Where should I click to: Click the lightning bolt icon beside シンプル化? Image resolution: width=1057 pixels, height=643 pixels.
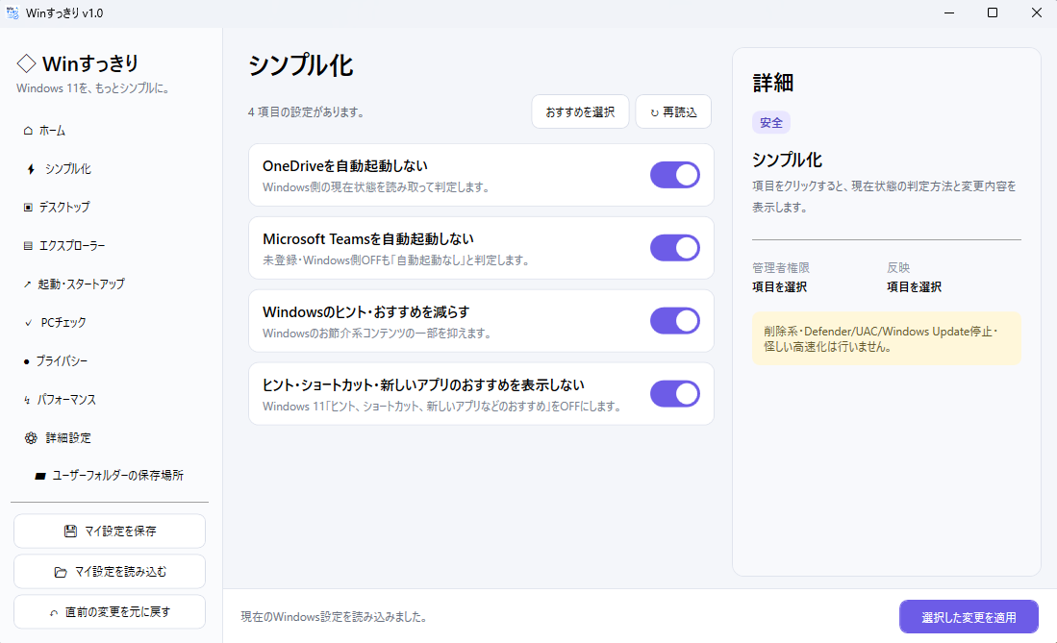(x=31, y=169)
